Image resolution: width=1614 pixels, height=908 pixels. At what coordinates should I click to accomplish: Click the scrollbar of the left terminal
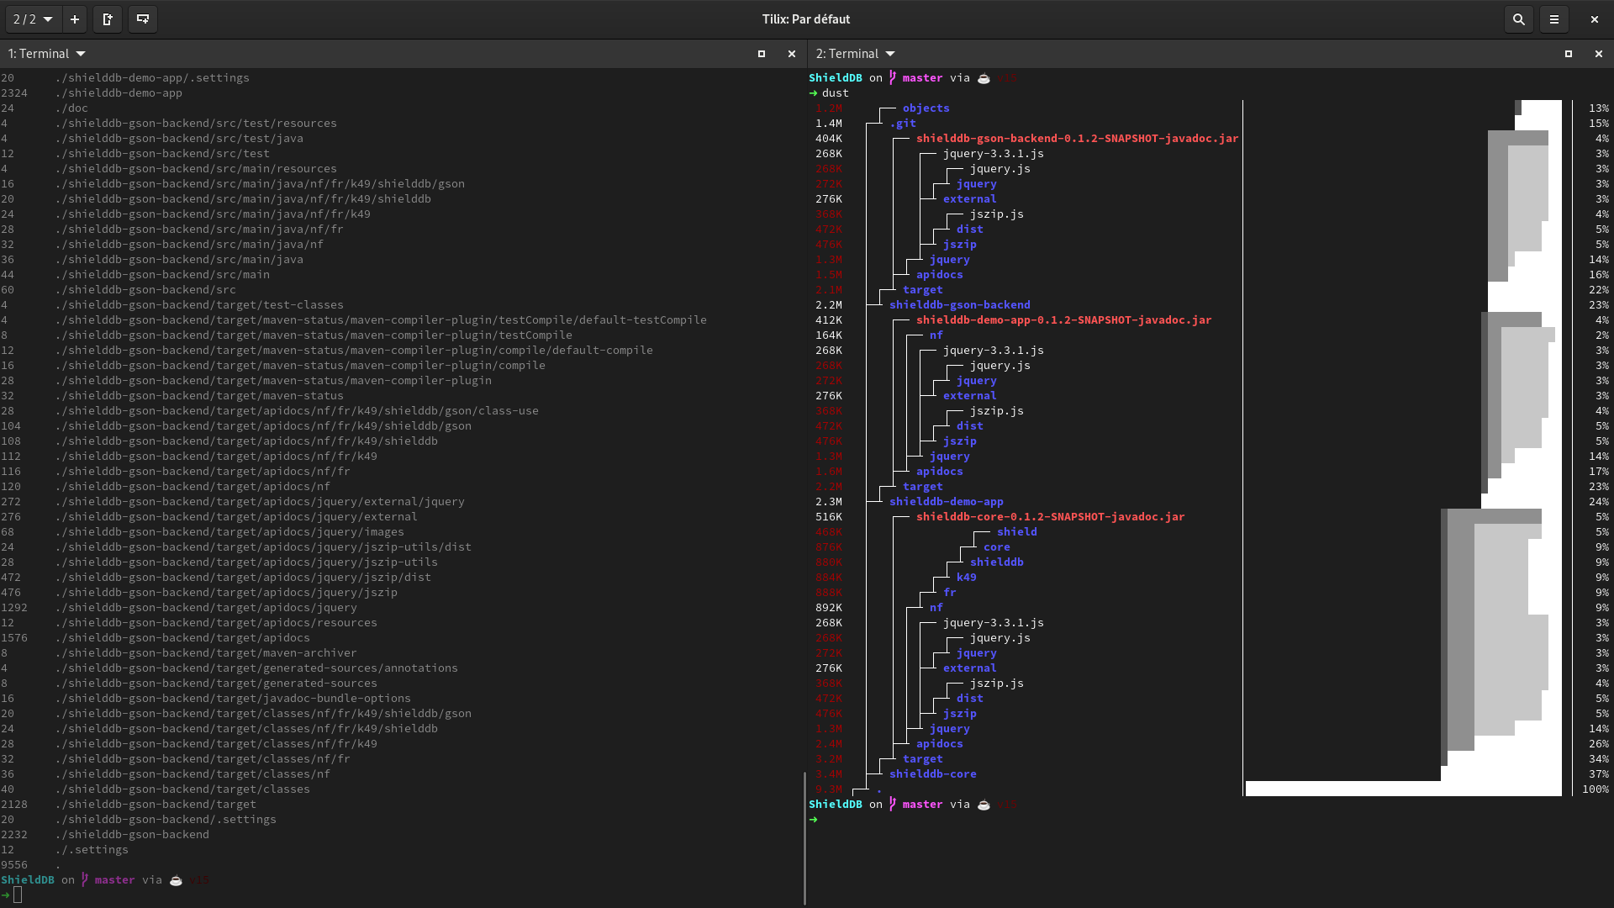tap(804, 837)
